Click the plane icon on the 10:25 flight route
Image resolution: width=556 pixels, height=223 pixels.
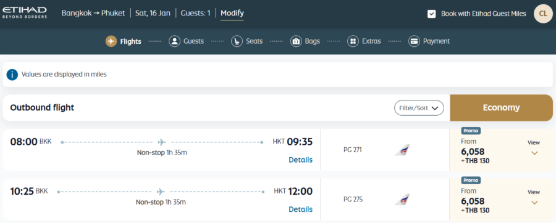click(161, 192)
